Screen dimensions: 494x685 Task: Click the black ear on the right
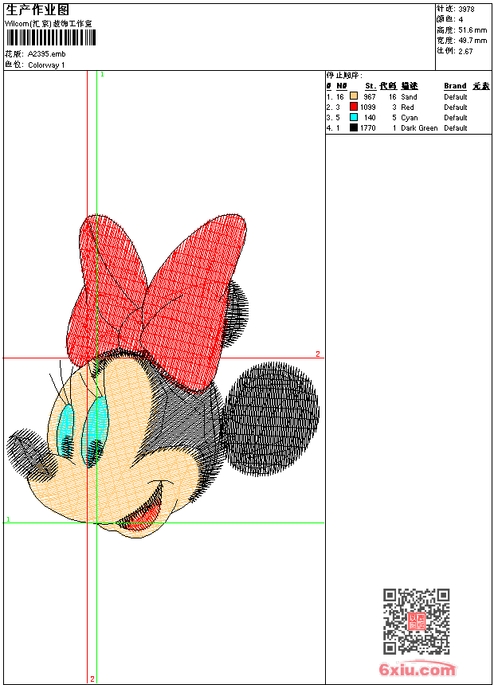pos(271,418)
